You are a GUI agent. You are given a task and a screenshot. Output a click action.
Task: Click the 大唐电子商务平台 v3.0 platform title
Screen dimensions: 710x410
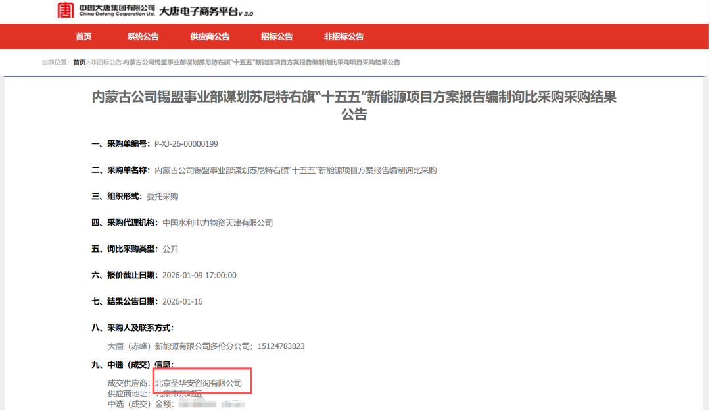(x=206, y=12)
